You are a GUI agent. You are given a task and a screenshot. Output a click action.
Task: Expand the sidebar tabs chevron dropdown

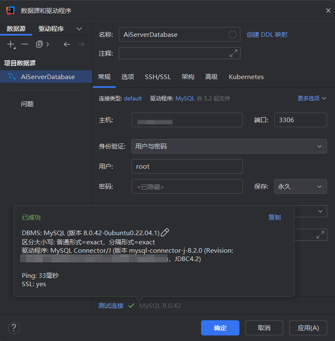79,29
